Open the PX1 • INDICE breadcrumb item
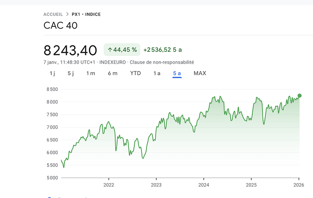Image resolution: width=313 pixels, height=198 pixels. click(86, 15)
